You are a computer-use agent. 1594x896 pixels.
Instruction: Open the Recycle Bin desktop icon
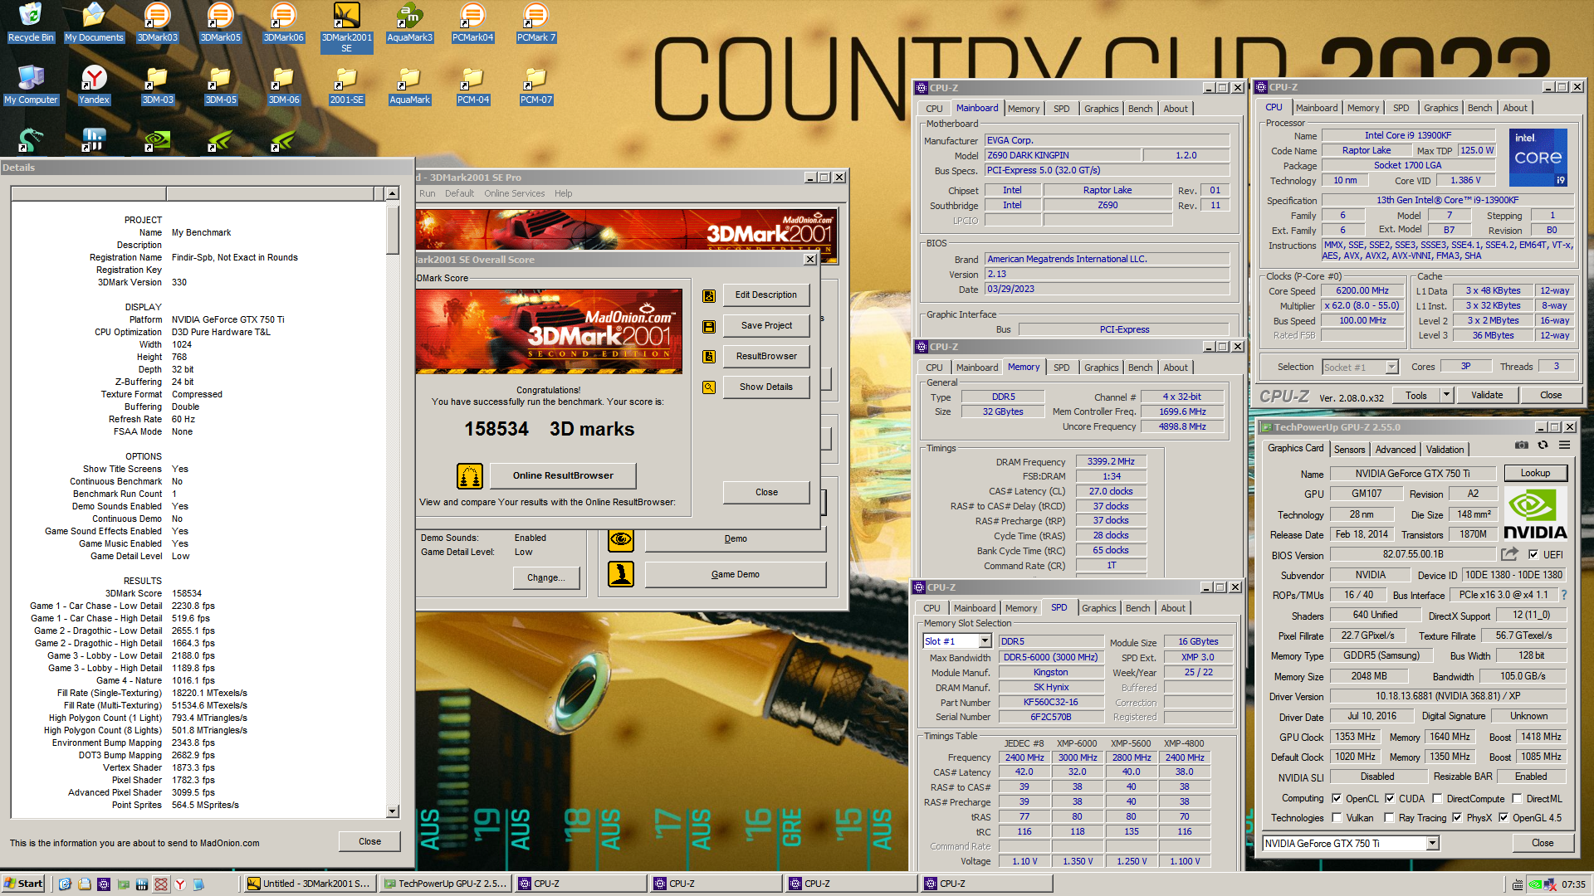coord(31,22)
